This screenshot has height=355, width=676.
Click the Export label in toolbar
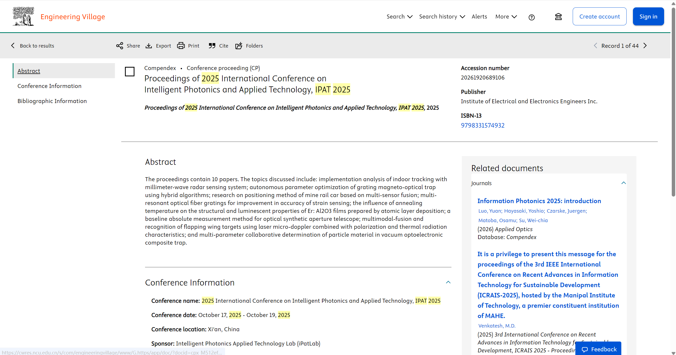[x=164, y=46]
